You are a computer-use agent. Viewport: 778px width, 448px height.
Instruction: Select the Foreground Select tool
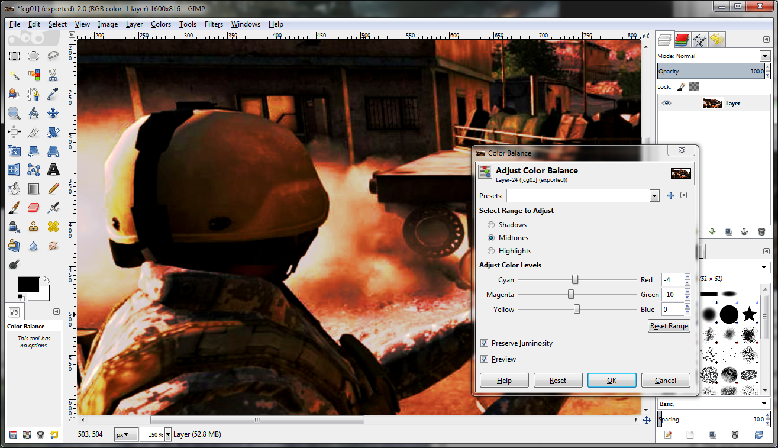coord(14,94)
